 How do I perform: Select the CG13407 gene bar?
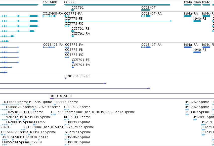tap(146, 10)
